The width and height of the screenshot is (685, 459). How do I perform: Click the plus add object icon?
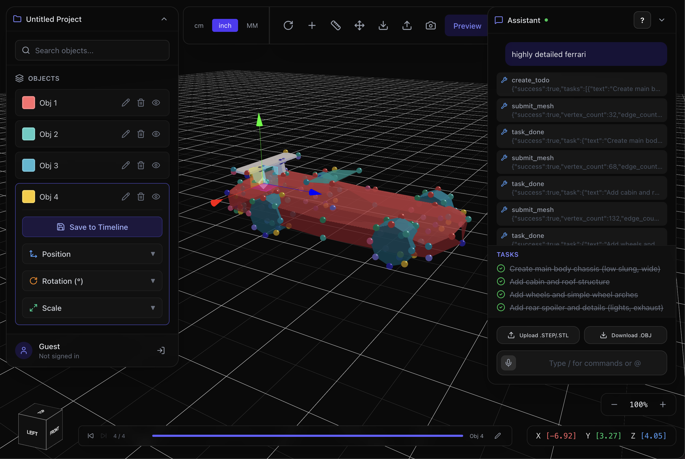pyautogui.click(x=312, y=25)
